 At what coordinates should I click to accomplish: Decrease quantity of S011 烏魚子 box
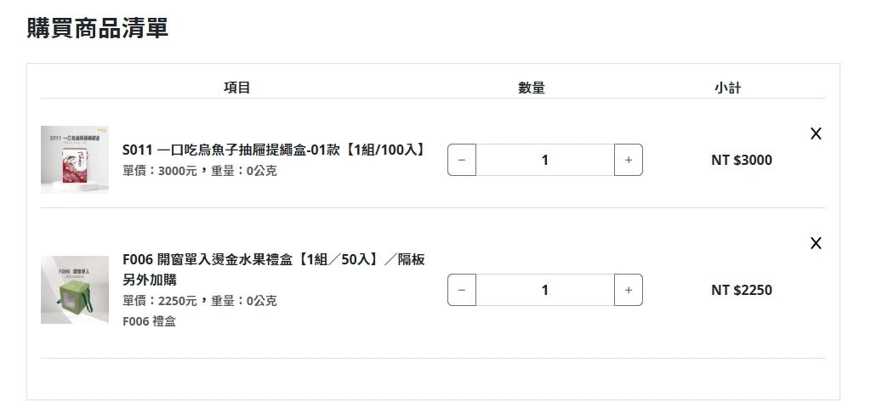tap(462, 160)
